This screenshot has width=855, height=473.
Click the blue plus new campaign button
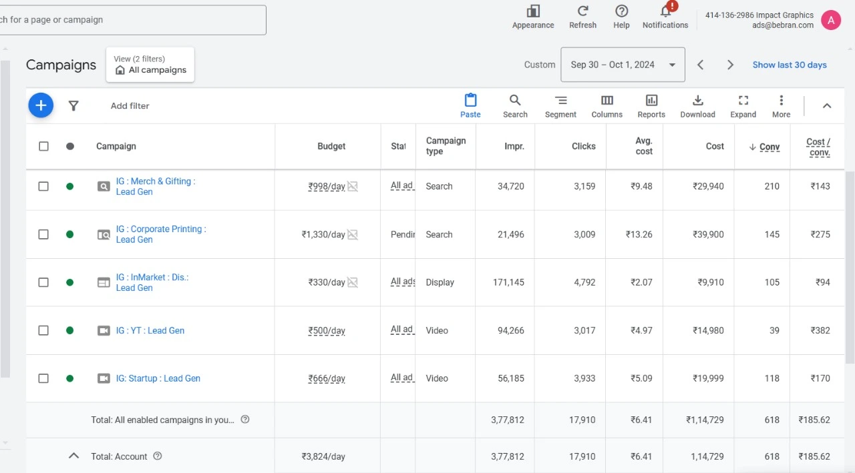point(41,105)
